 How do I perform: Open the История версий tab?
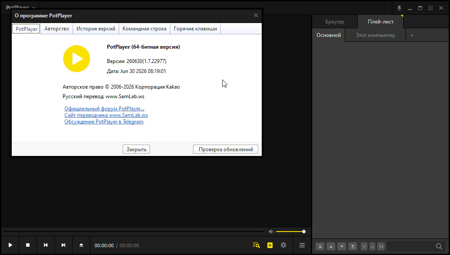(96, 29)
